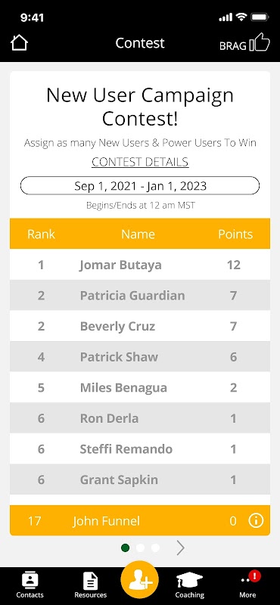Sort by Points column header

click(235, 234)
